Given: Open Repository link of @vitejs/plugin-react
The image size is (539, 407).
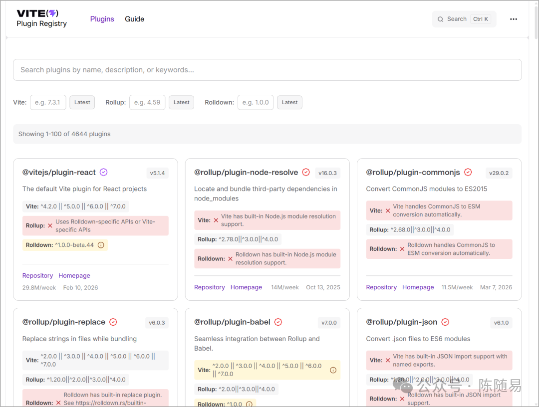Looking at the screenshot, I should point(38,275).
